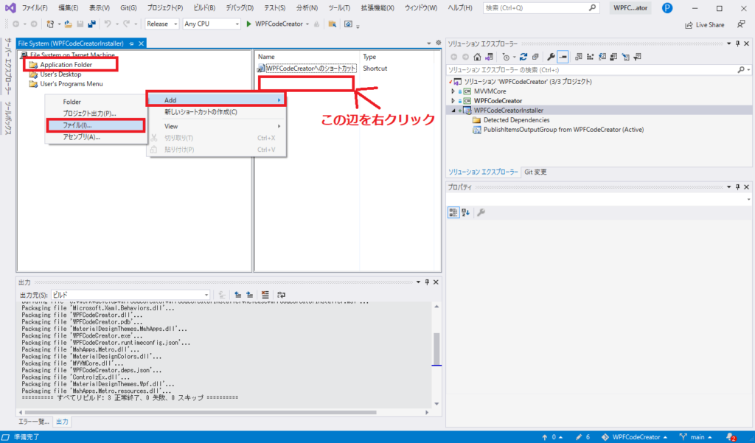
Task: Open the Registry Editor icon in Solution Explorer
Action: tap(591, 57)
